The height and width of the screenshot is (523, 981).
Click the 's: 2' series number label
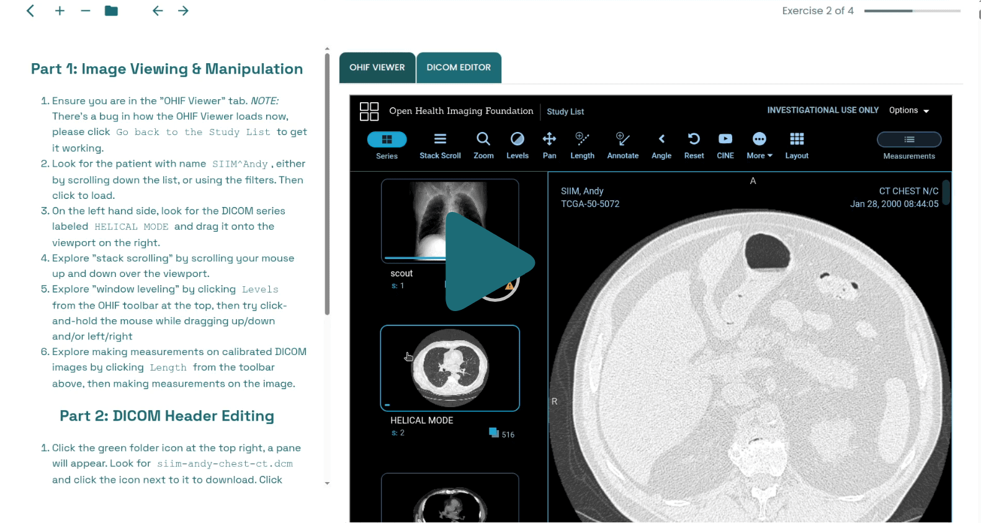coord(398,433)
